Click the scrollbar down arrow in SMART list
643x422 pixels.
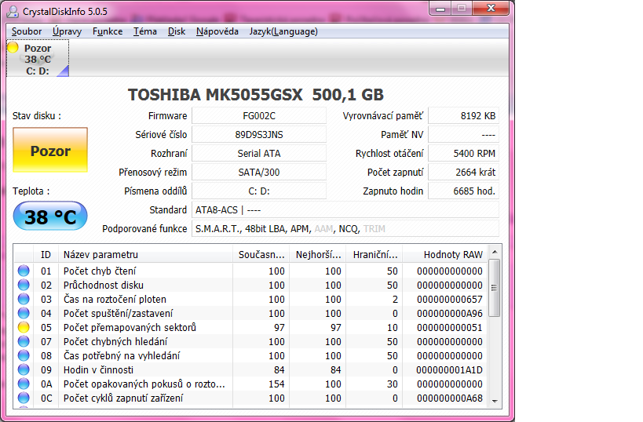pyautogui.click(x=495, y=401)
